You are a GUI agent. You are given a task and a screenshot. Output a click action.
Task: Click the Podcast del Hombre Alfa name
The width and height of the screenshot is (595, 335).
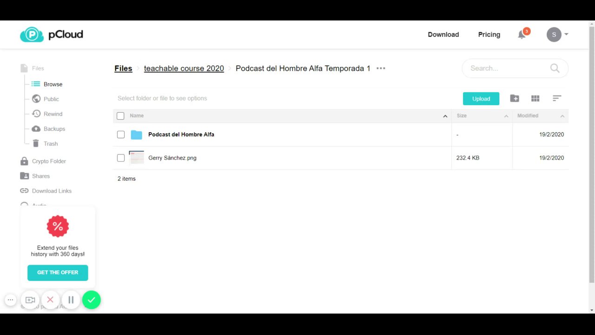[181, 134]
